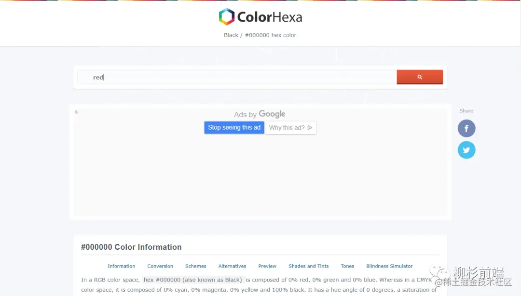Click the 'Share' label text
Viewport: 521px width, 296px height.
[x=466, y=111]
